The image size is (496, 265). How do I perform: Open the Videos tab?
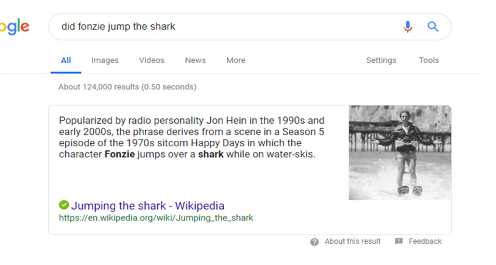(152, 60)
